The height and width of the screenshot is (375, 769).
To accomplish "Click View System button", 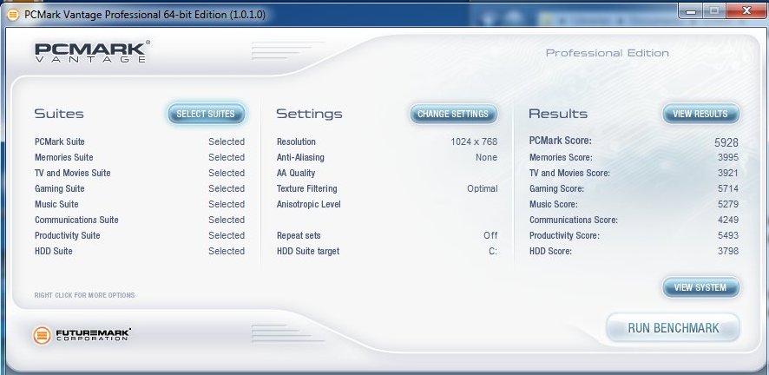I will point(700,287).
